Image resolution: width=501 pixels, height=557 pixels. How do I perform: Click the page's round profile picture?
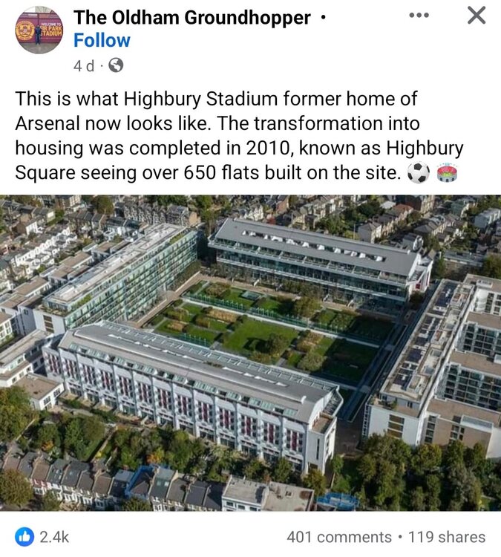pyautogui.click(x=39, y=30)
